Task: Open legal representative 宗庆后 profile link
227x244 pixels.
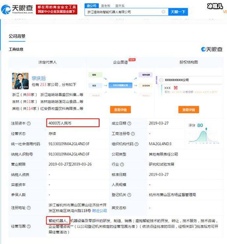Action: (39, 78)
